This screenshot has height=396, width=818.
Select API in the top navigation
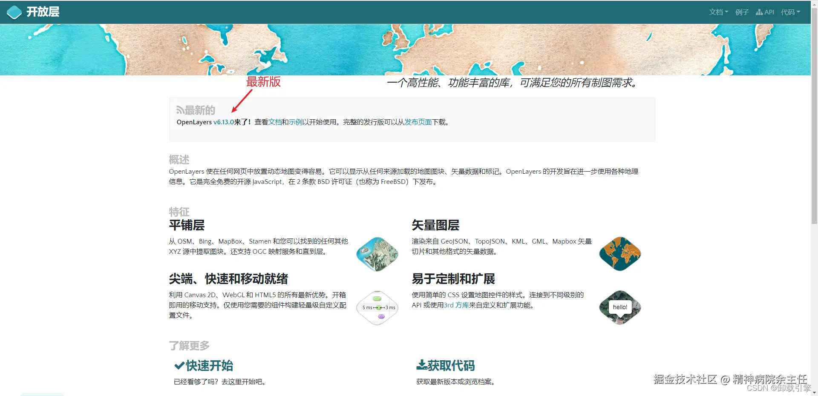click(769, 12)
